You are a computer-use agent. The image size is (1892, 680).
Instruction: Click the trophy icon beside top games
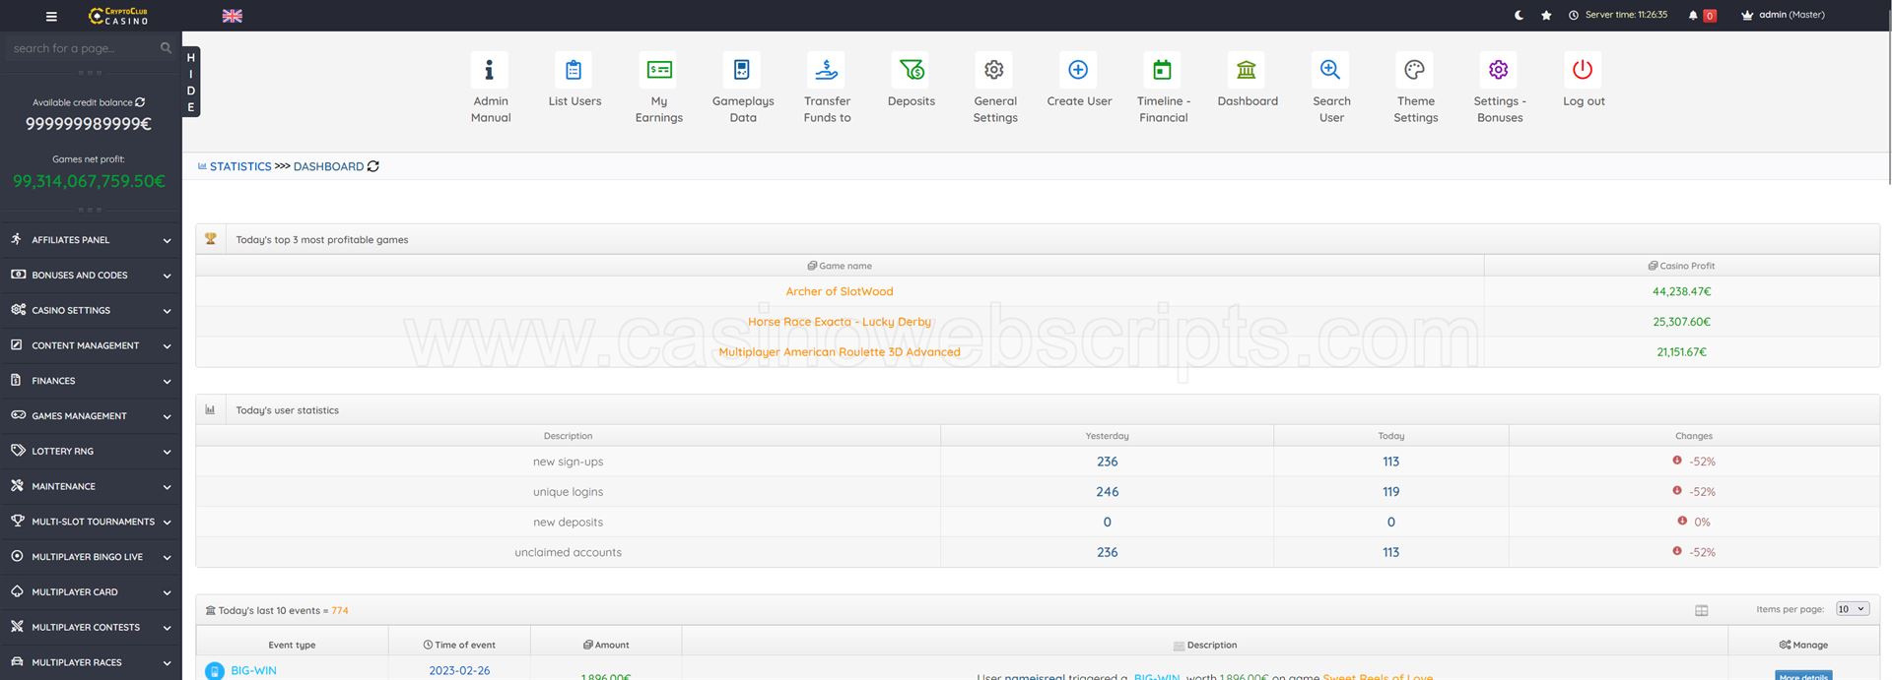coord(210,239)
